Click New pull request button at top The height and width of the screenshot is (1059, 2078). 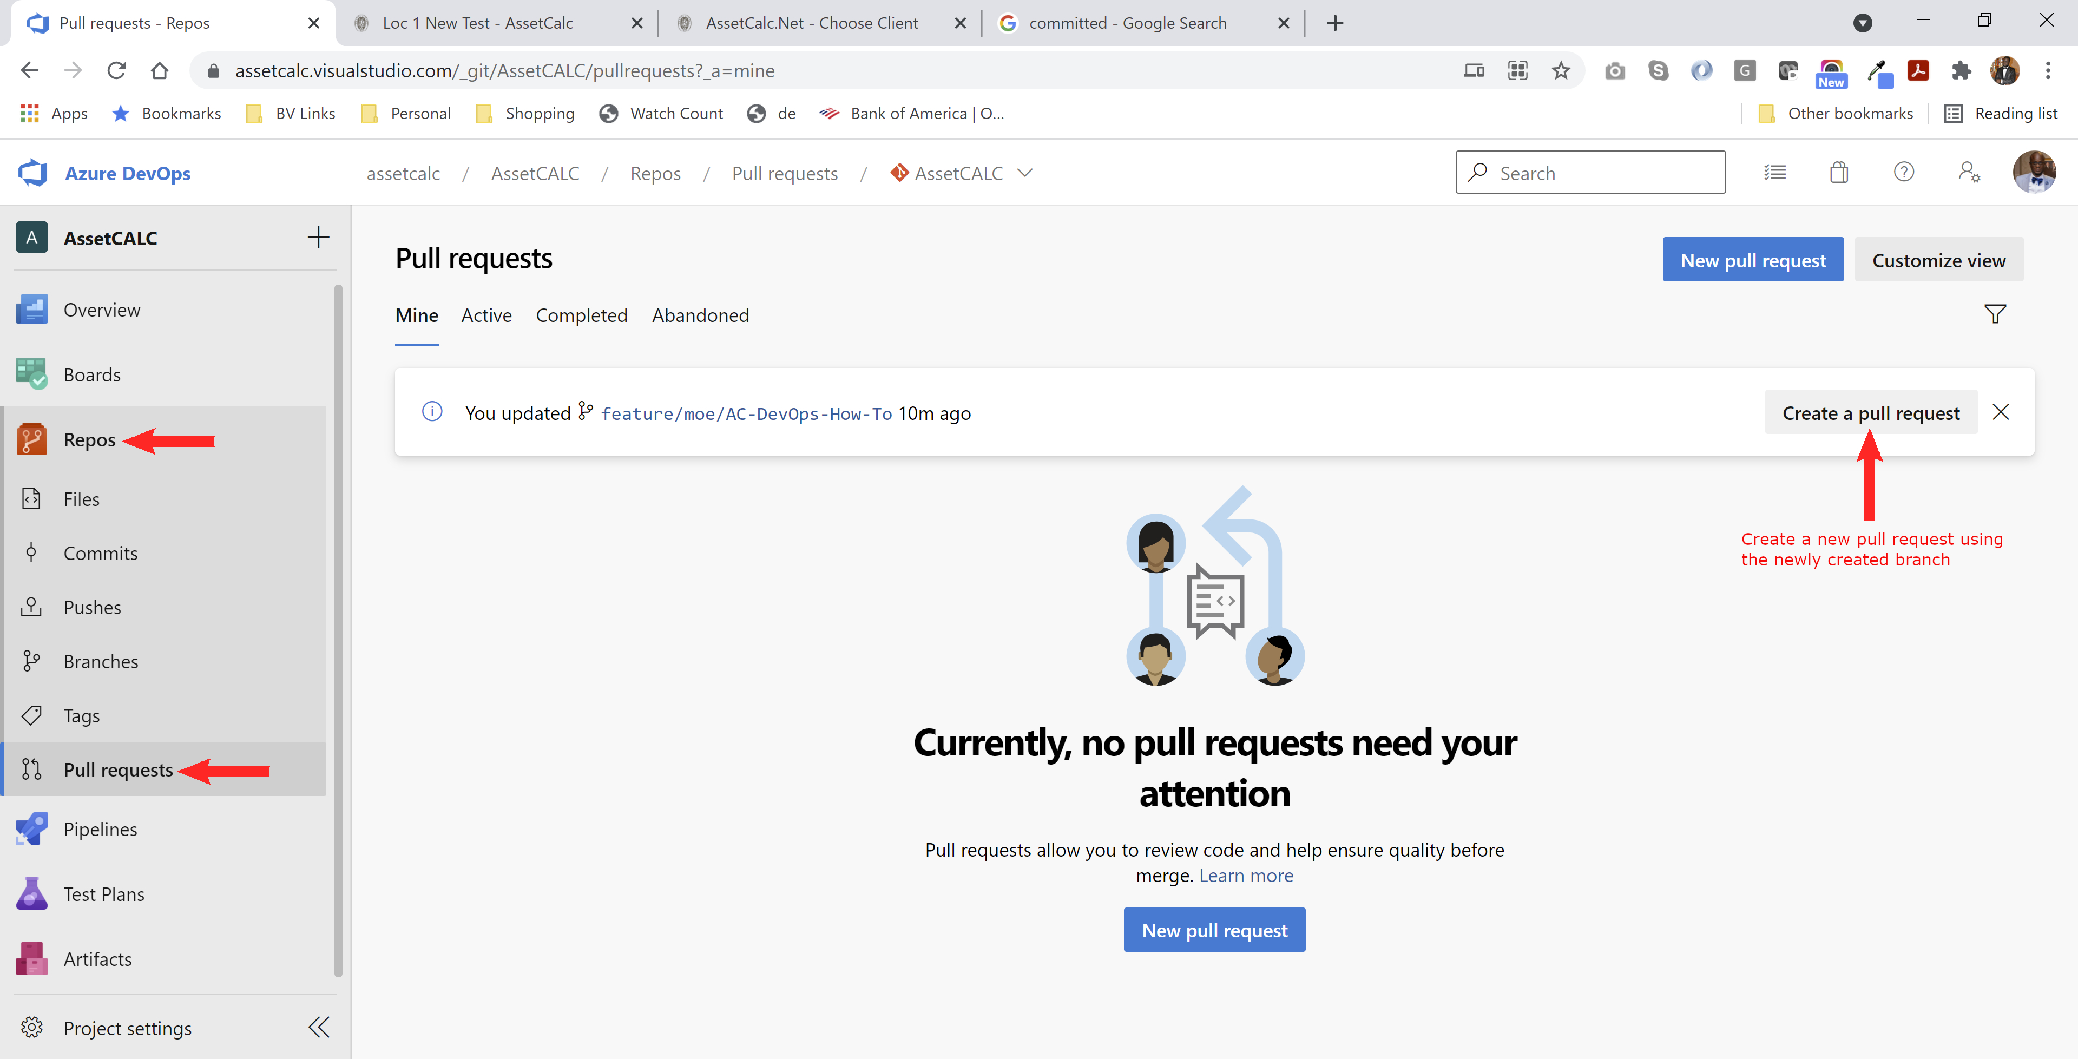1753,260
